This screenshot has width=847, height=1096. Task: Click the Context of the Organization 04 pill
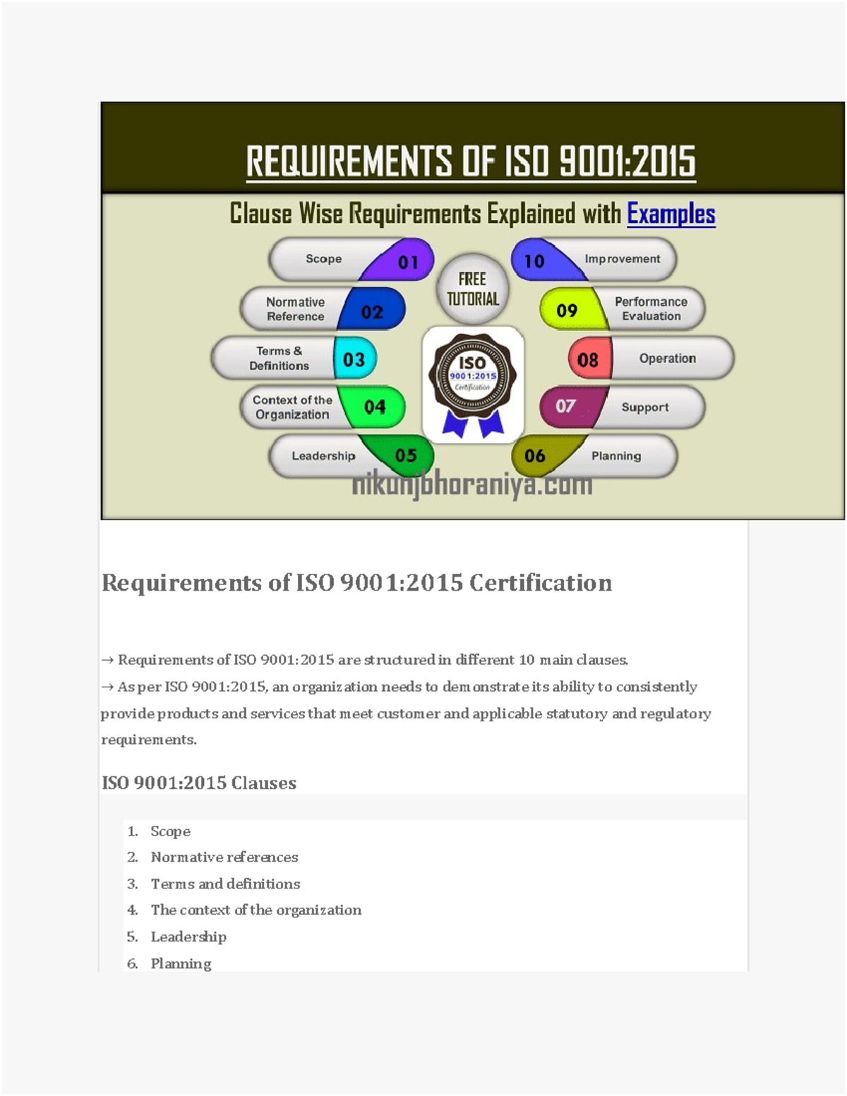pos(323,407)
